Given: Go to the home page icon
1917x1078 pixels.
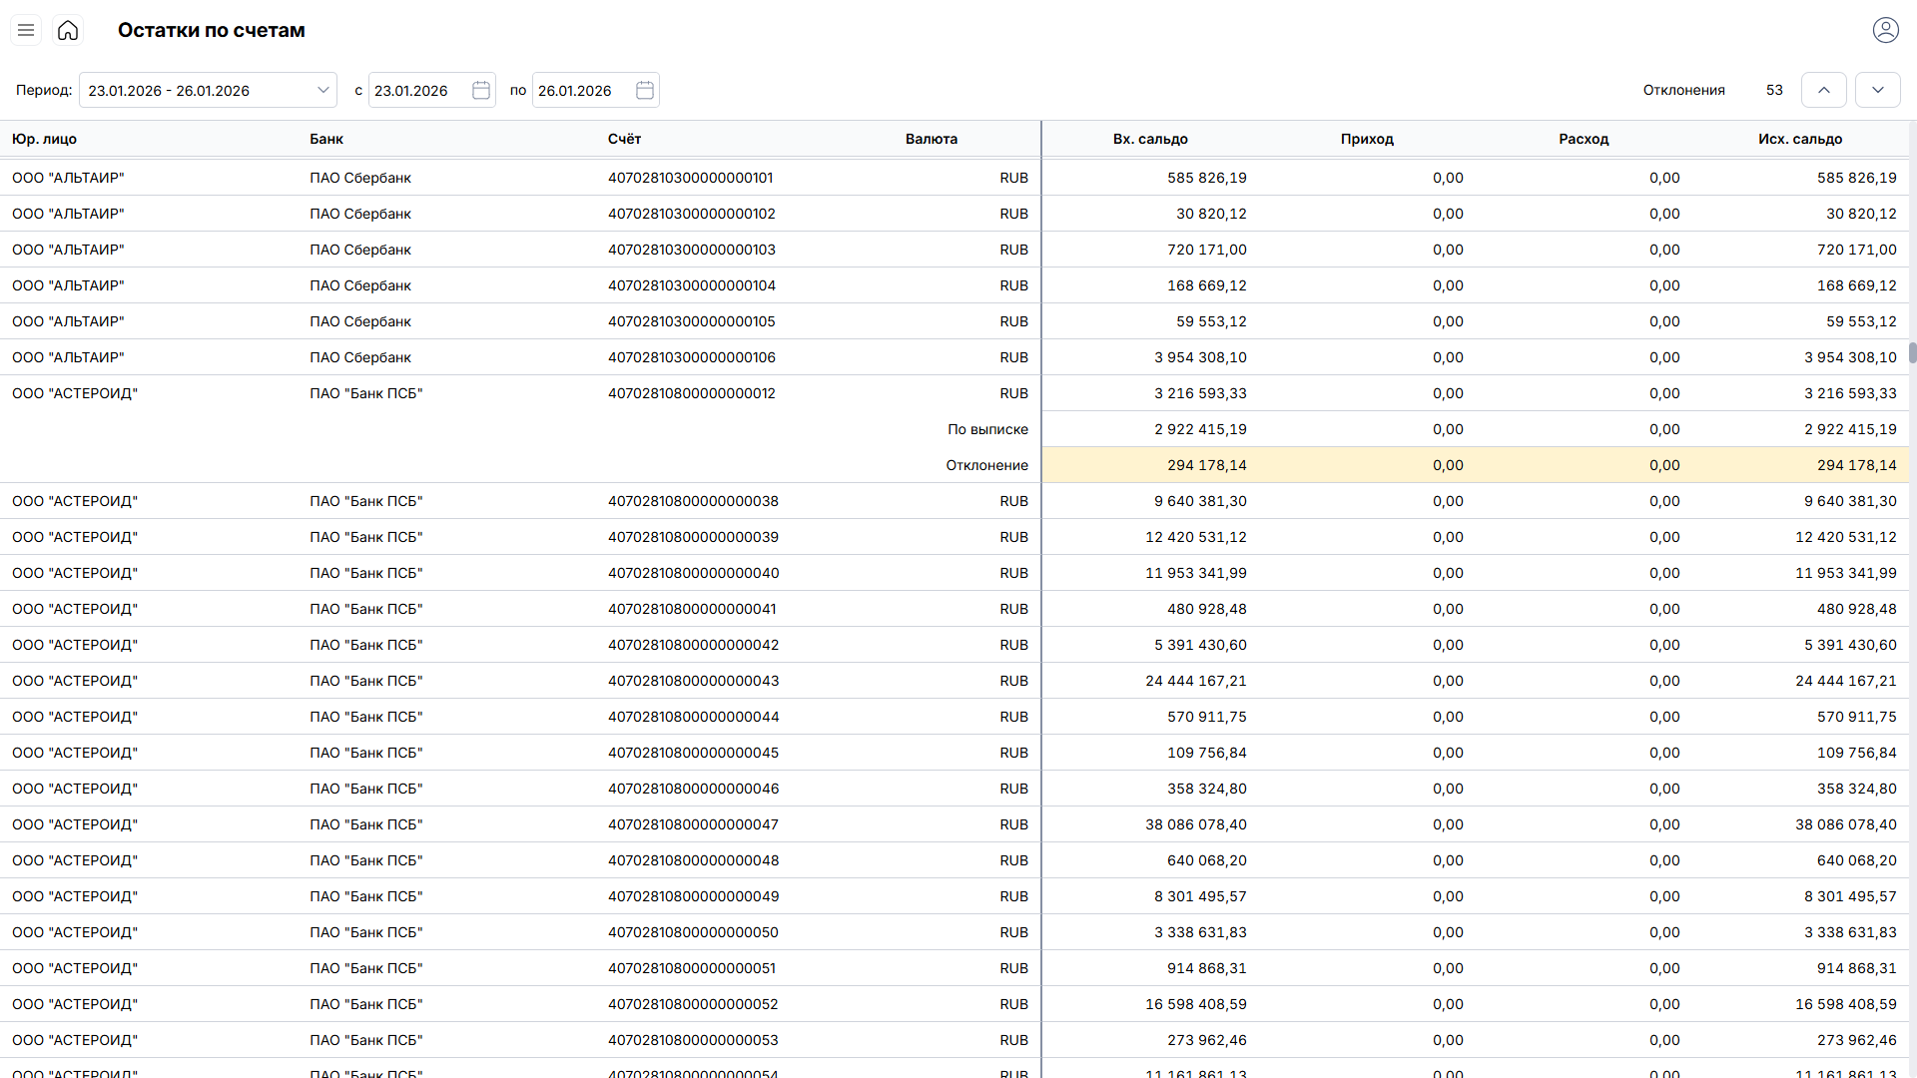Looking at the screenshot, I should coord(68,30).
